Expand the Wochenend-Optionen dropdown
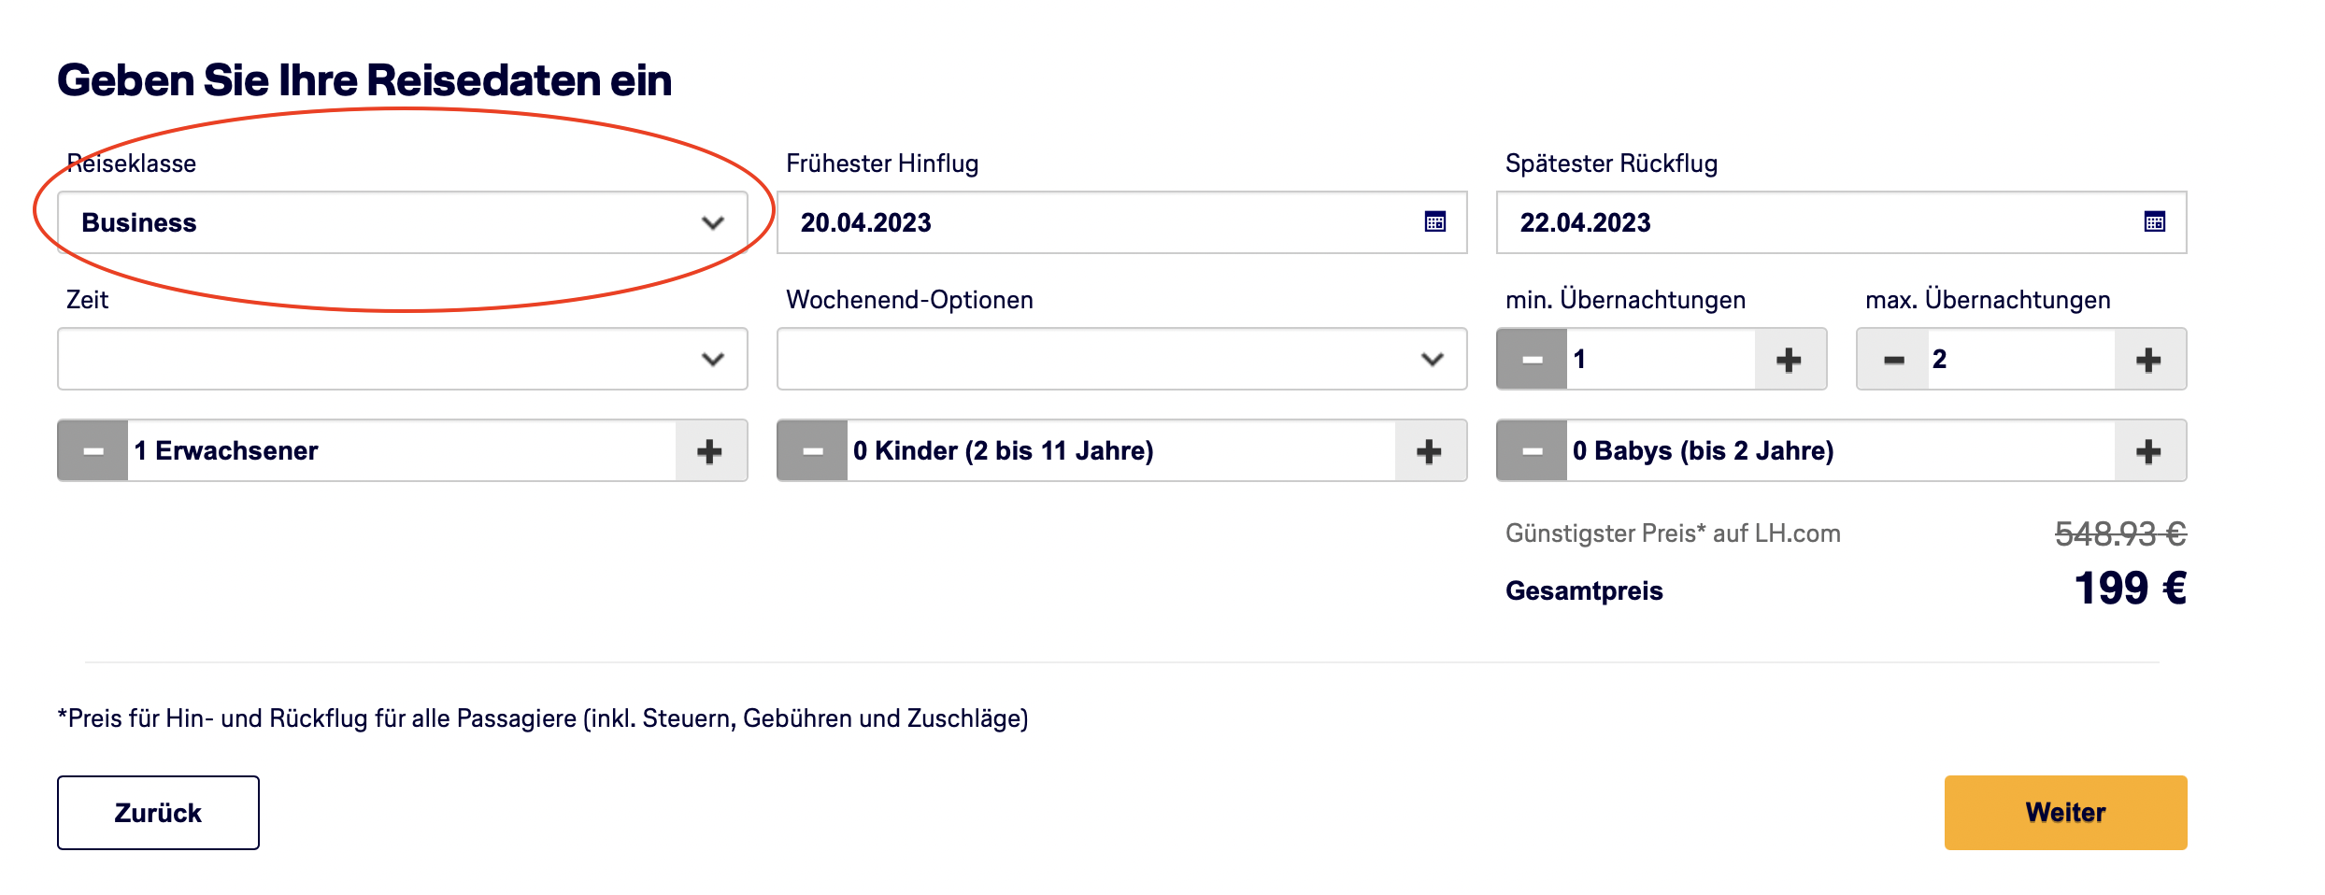The image size is (2325, 895). point(1121,360)
